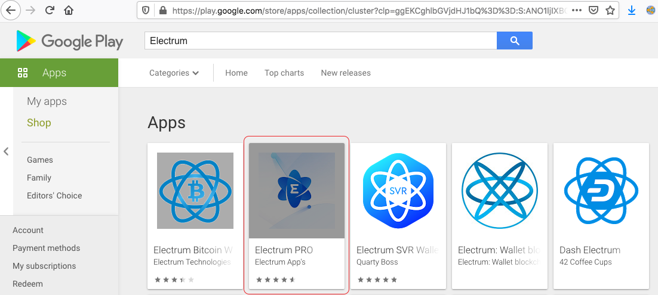The width and height of the screenshot is (658, 295).
Task: Click the Electrum Technologies developer name
Action: 192,262
